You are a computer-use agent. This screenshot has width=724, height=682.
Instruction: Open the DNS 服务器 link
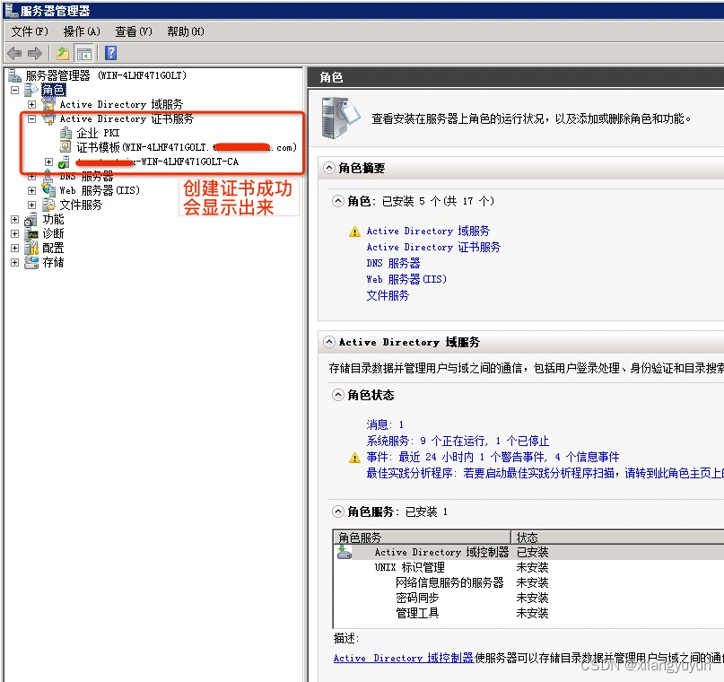click(x=393, y=263)
